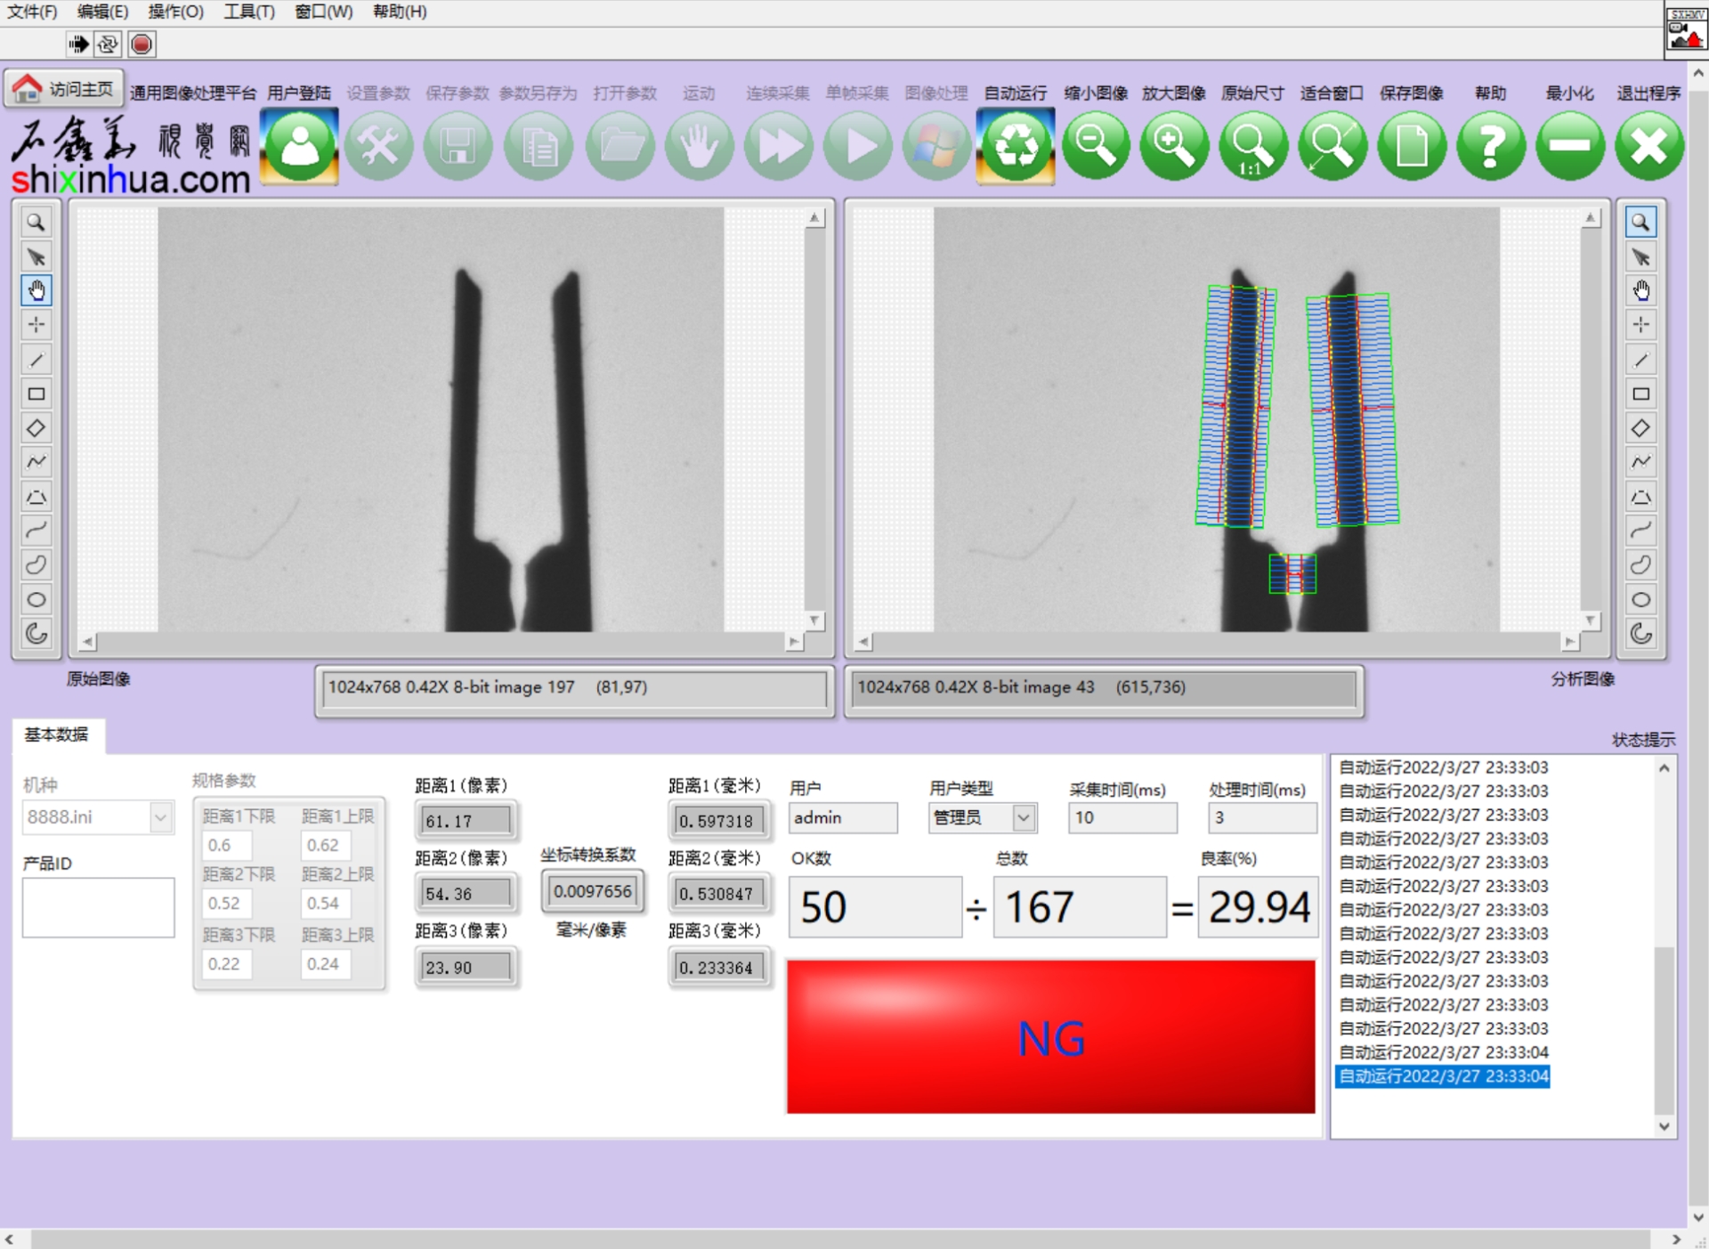Click the green 自动运行 recycle icon
This screenshot has height=1249, width=1709.
(x=1015, y=146)
